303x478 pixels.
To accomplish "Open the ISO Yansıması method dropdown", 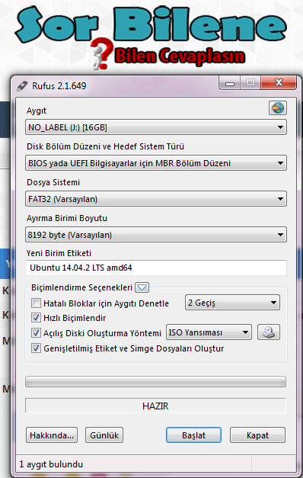I will pyautogui.click(x=209, y=332).
